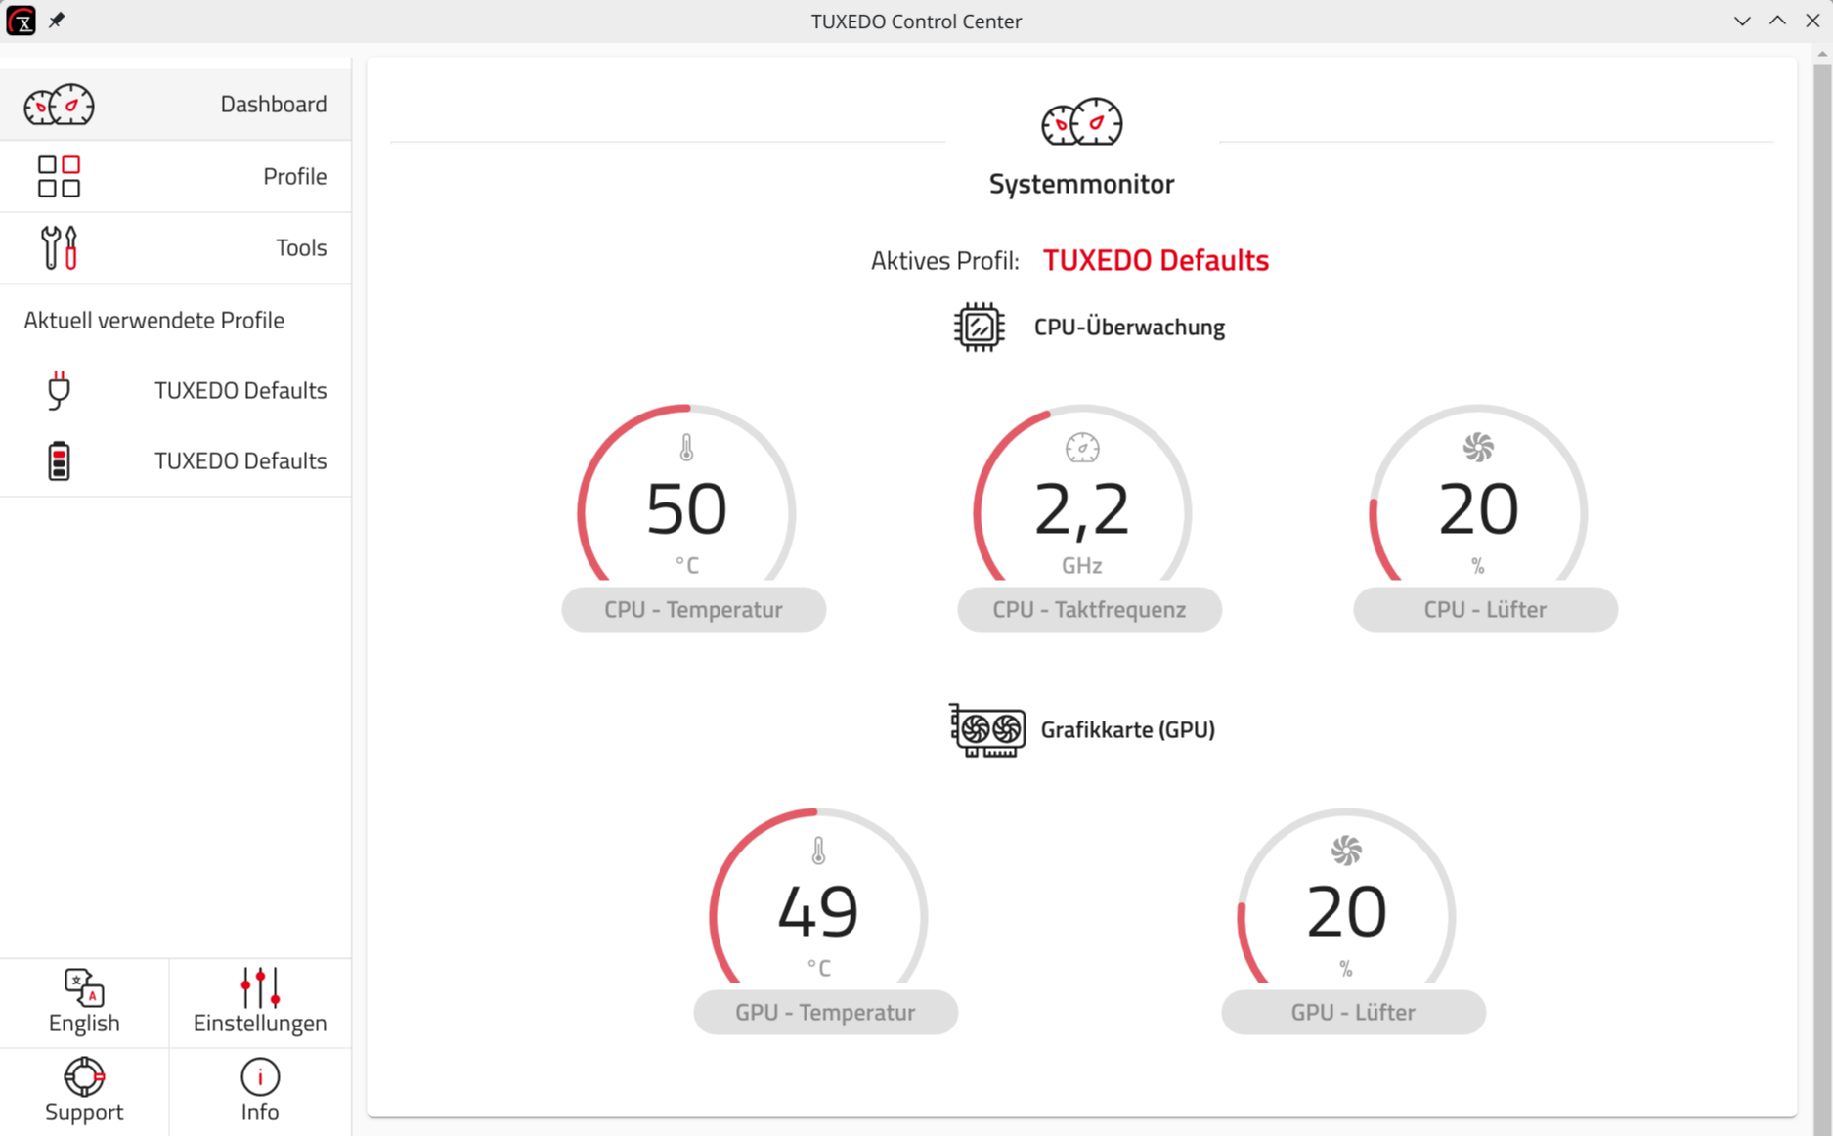1833x1136 pixels.
Task: Toggle always-on-top with the pin icon
Action: (56, 20)
